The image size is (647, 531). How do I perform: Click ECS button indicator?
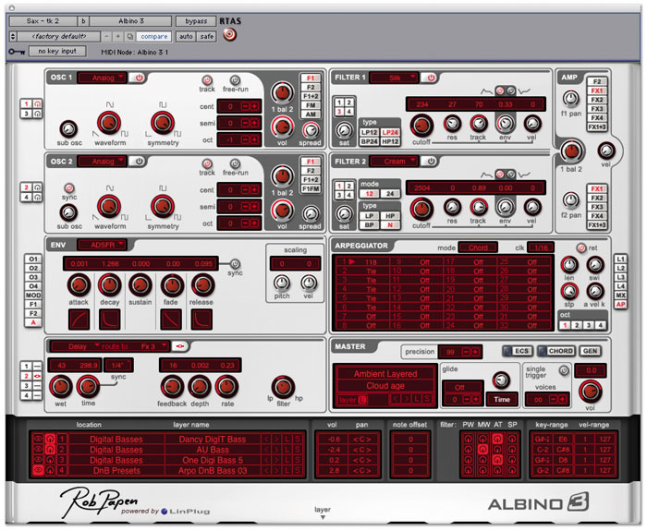(x=507, y=351)
